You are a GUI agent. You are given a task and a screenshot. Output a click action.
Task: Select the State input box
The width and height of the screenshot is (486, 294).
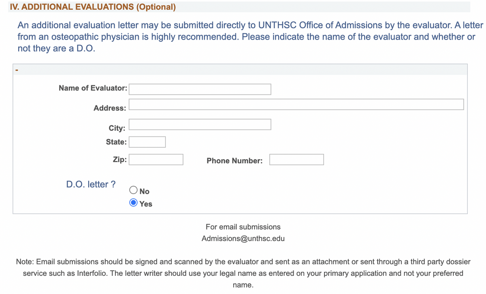click(x=147, y=142)
